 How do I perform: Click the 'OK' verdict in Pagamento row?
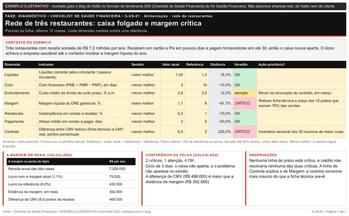[245, 121]
